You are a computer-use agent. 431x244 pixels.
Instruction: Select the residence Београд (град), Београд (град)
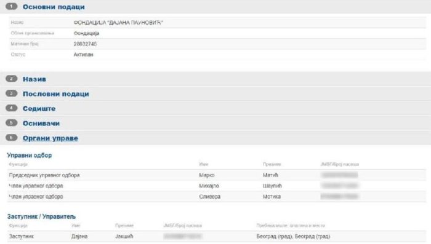(293, 236)
